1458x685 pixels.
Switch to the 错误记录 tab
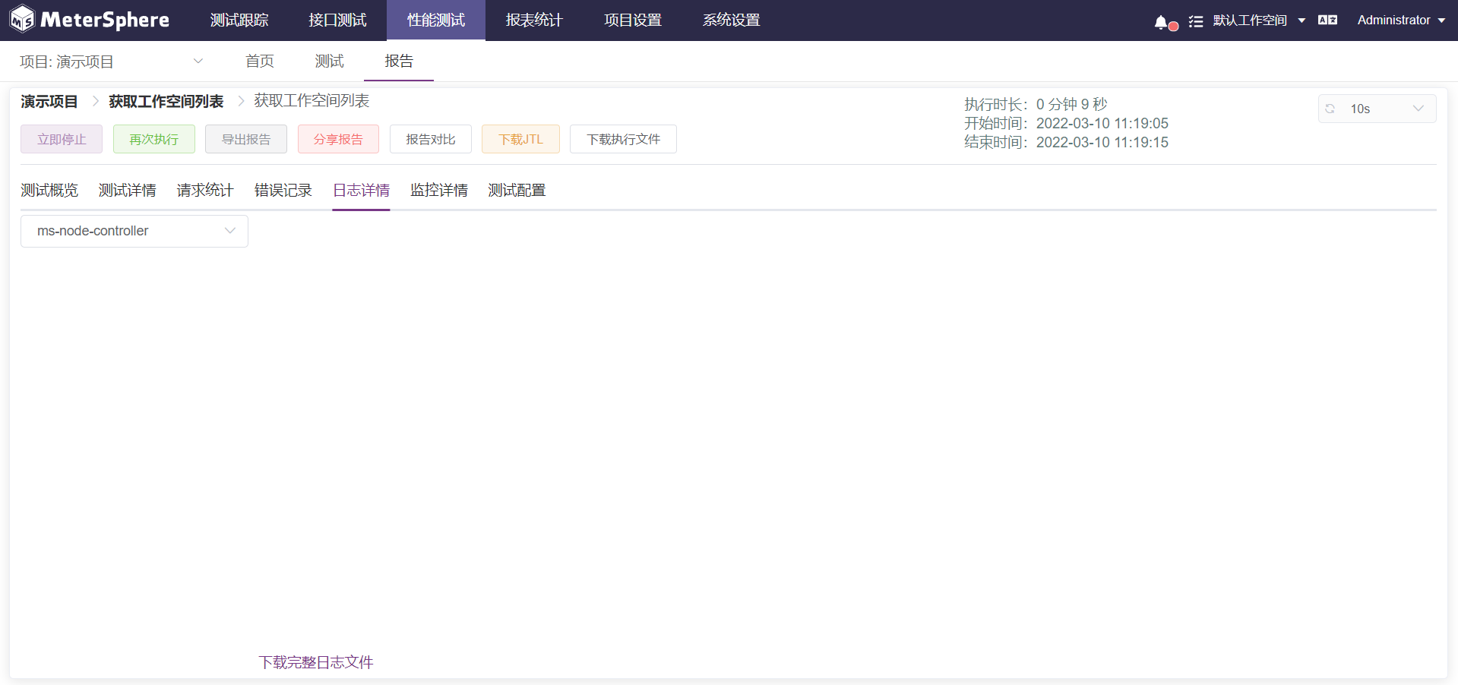click(x=283, y=190)
